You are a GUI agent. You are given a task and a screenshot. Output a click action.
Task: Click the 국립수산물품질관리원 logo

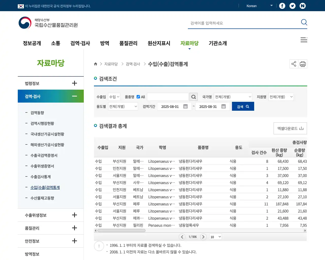(48, 23)
